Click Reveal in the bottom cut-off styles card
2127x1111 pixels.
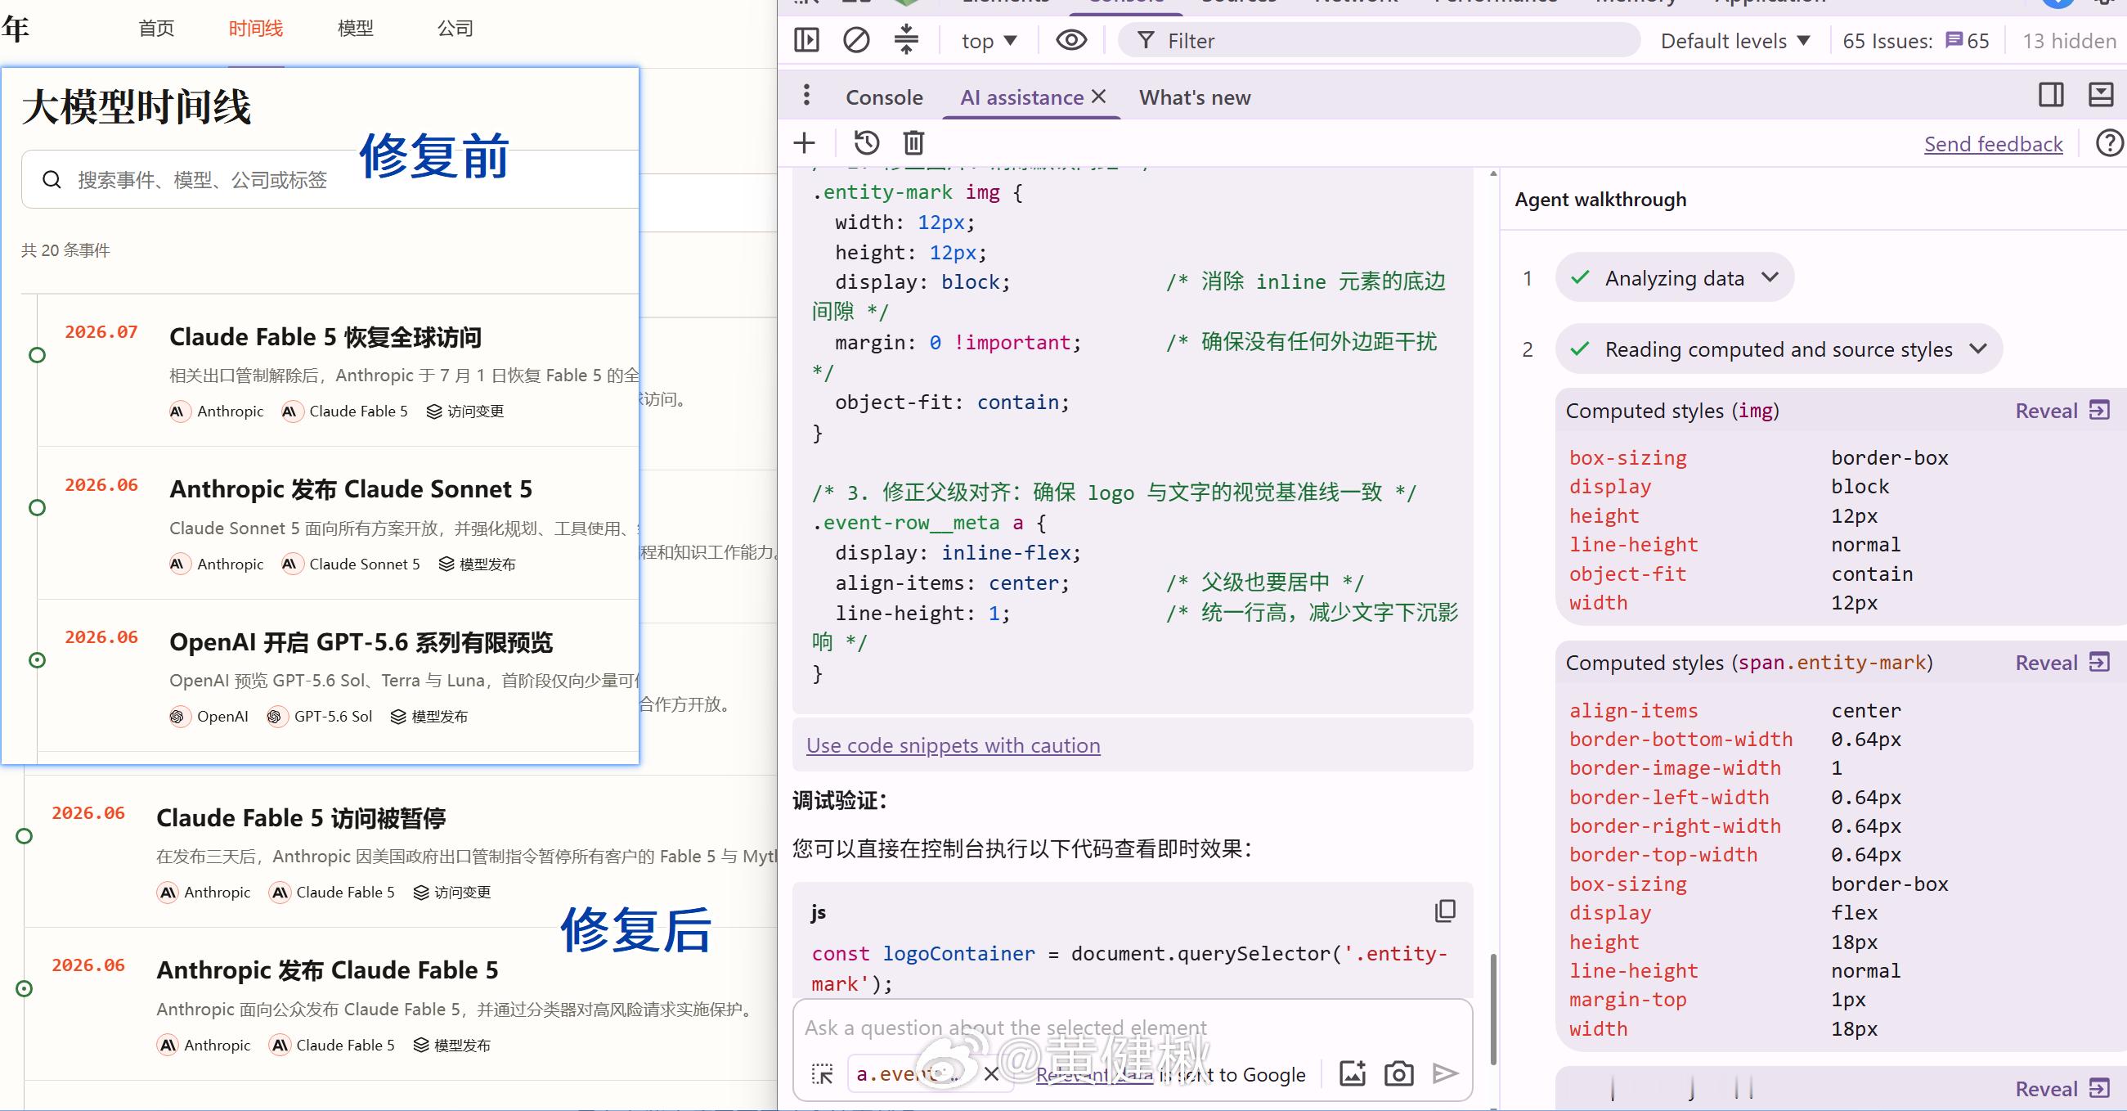(x=2061, y=1089)
